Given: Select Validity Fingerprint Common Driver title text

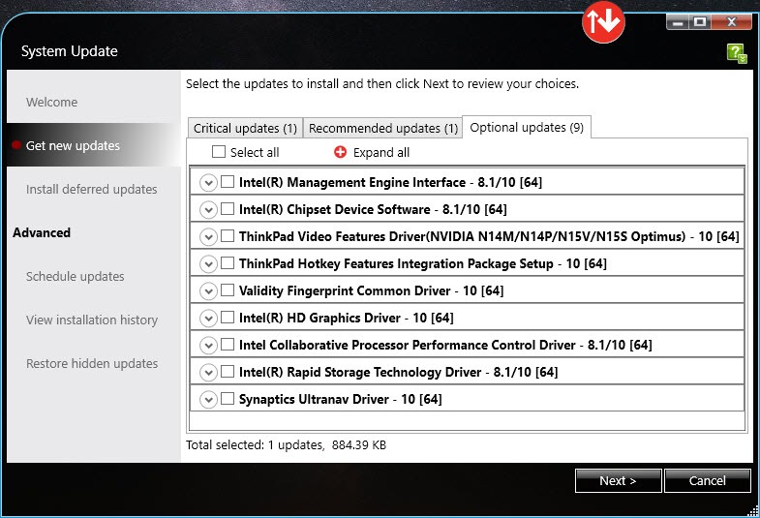Looking at the screenshot, I should tap(371, 290).
